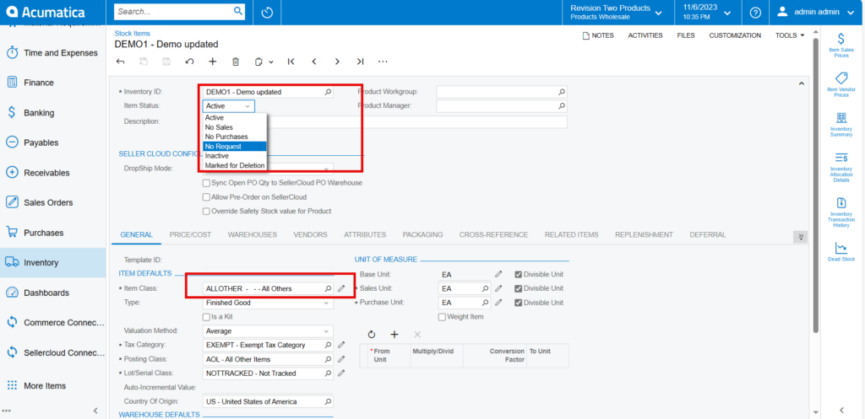This screenshot has width=865, height=419.
Task: Expand the Tools menu
Action: tap(790, 35)
